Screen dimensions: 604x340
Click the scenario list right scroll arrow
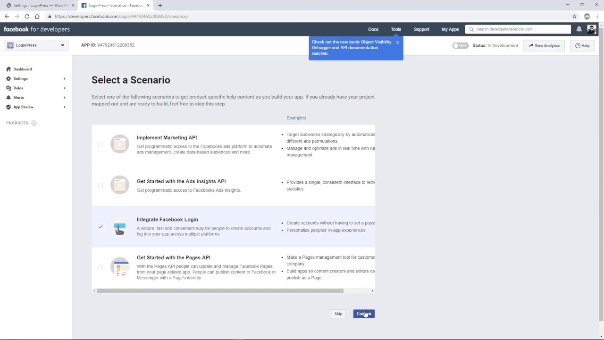372,290
